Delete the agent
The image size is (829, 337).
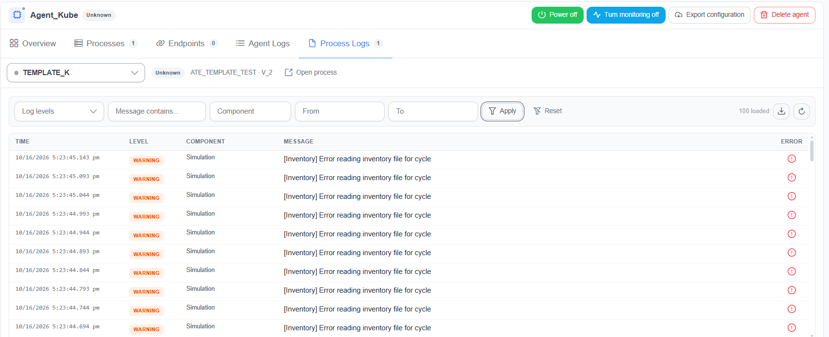tap(785, 15)
